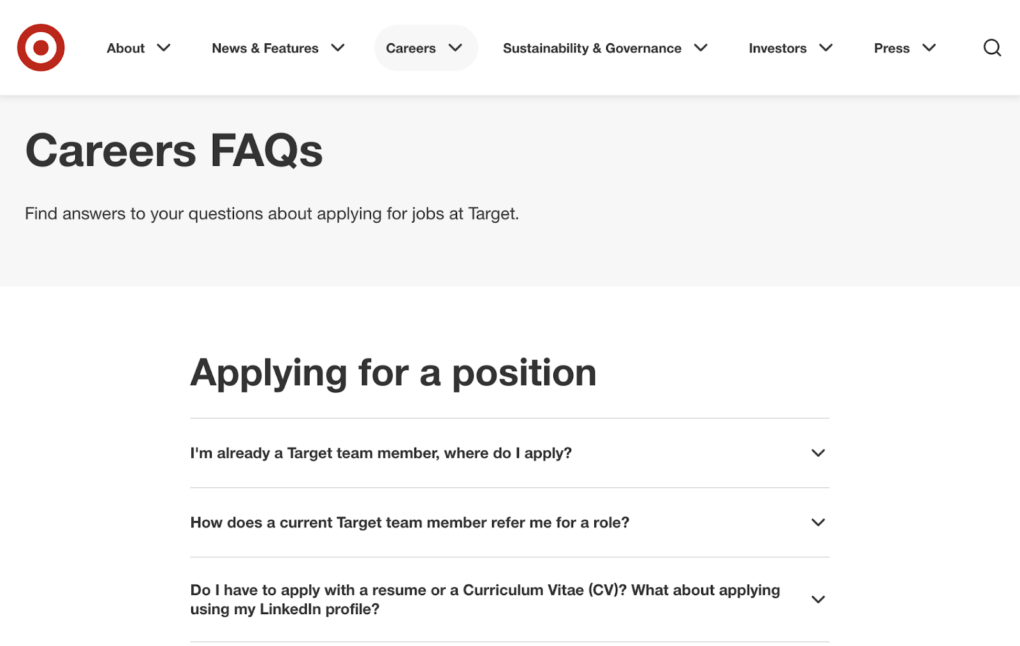Click the Careers FAQs page heading
Screen dimensions: 1020x646
174,150
